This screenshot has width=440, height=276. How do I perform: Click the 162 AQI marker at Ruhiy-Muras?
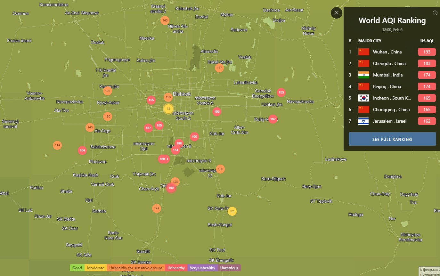click(x=273, y=119)
